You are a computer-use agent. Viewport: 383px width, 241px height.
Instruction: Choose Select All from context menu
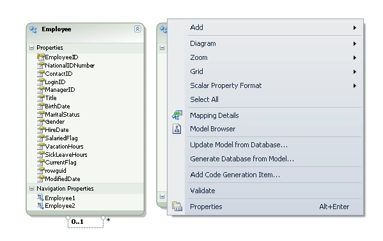pos(274,99)
